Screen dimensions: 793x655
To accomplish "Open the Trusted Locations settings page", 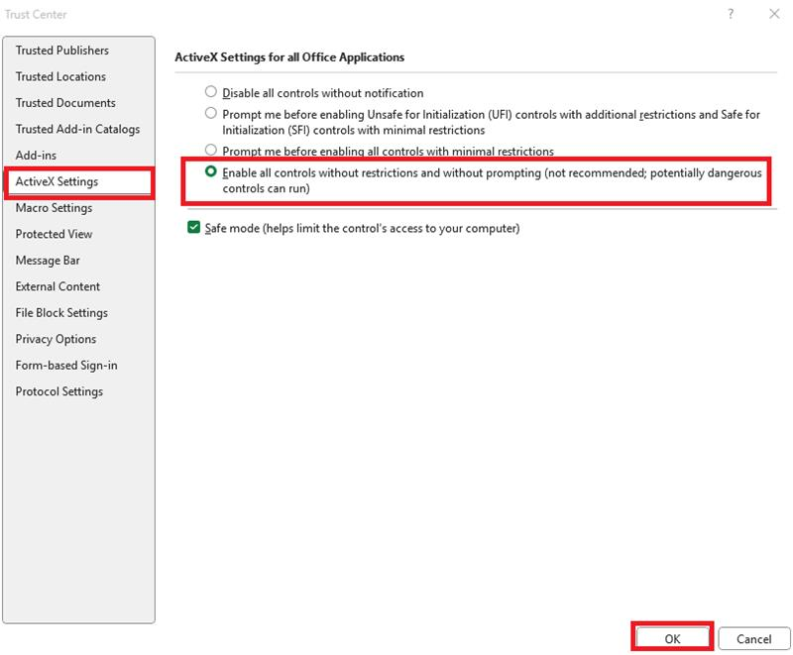I will [61, 76].
